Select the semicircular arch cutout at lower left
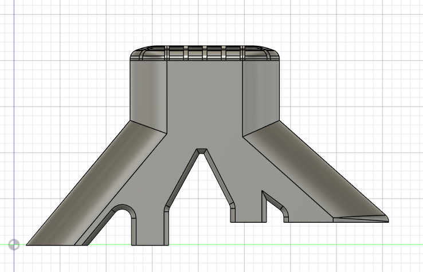Viewport: 423px width, 272px height. [x=124, y=211]
